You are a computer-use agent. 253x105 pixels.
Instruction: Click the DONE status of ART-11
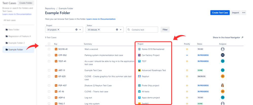coord(200,70)
